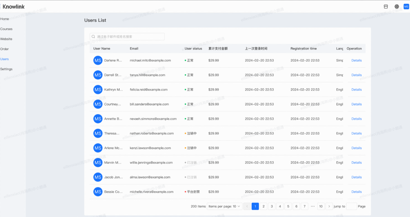
Task: Click avatar of Darrell St… row
Action: click(x=98, y=75)
